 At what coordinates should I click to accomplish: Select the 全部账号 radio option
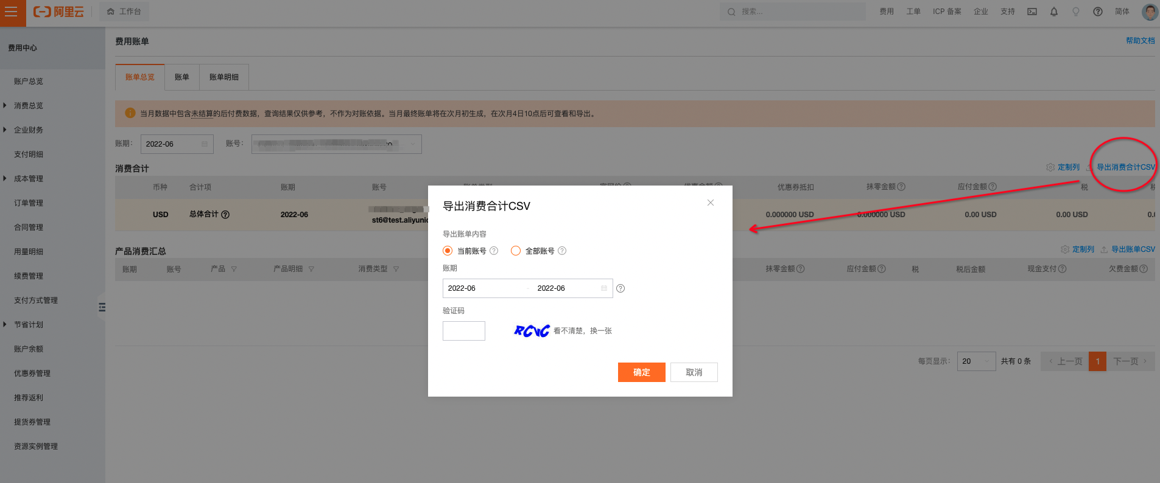pos(516,251)
